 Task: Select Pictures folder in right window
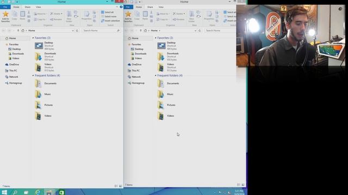(x=166, y=105)
